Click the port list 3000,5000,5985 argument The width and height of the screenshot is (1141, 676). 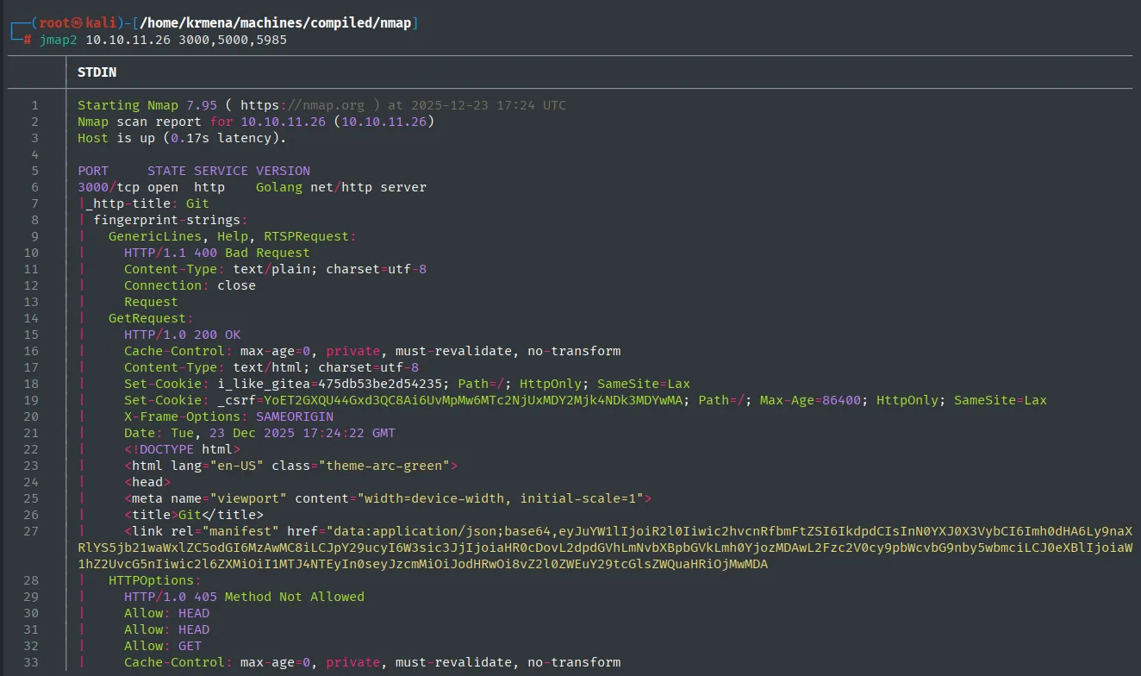click(233, 40)
